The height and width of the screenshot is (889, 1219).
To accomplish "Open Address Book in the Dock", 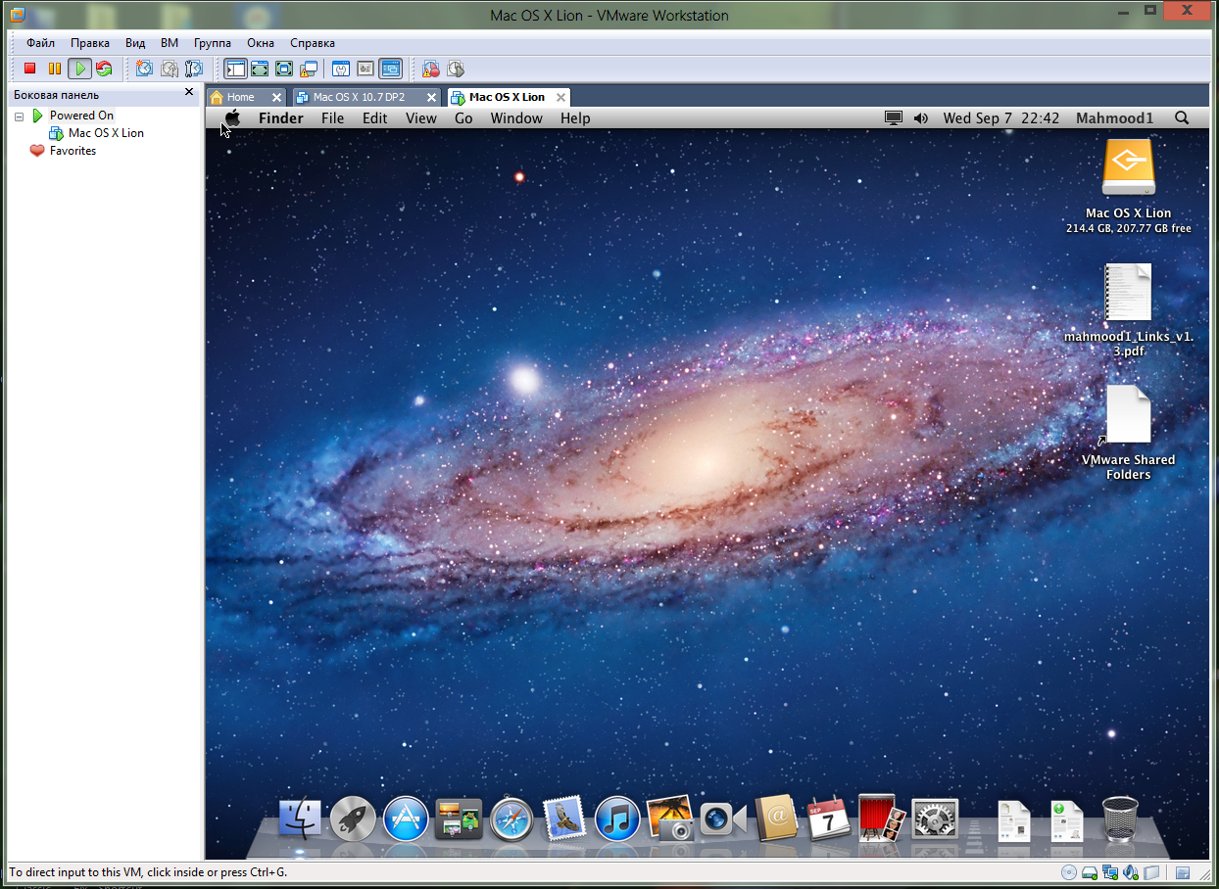I will (x=776, y=819).
